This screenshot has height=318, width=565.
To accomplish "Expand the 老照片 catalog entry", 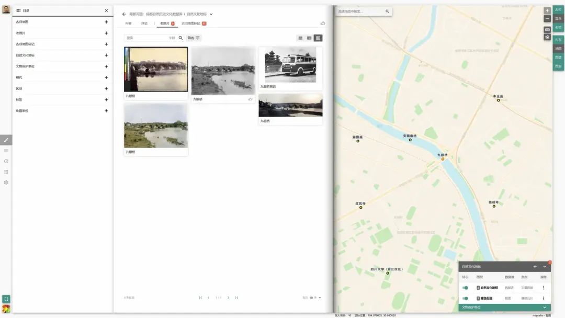I will [106, 33].
